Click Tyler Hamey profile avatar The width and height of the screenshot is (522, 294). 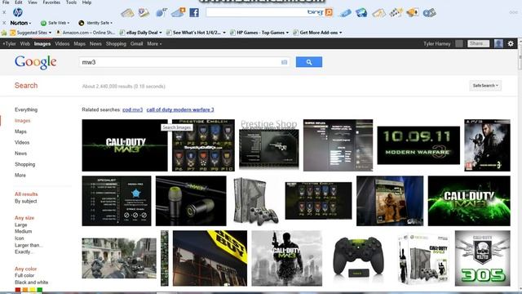coord(498,43)
